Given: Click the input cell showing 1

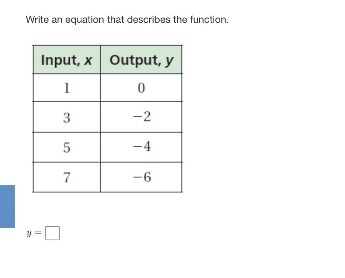Looking at the screenshot, I should 66,88.
